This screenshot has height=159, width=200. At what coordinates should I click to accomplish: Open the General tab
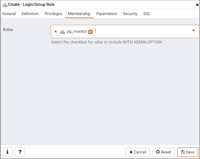point(9,14)
